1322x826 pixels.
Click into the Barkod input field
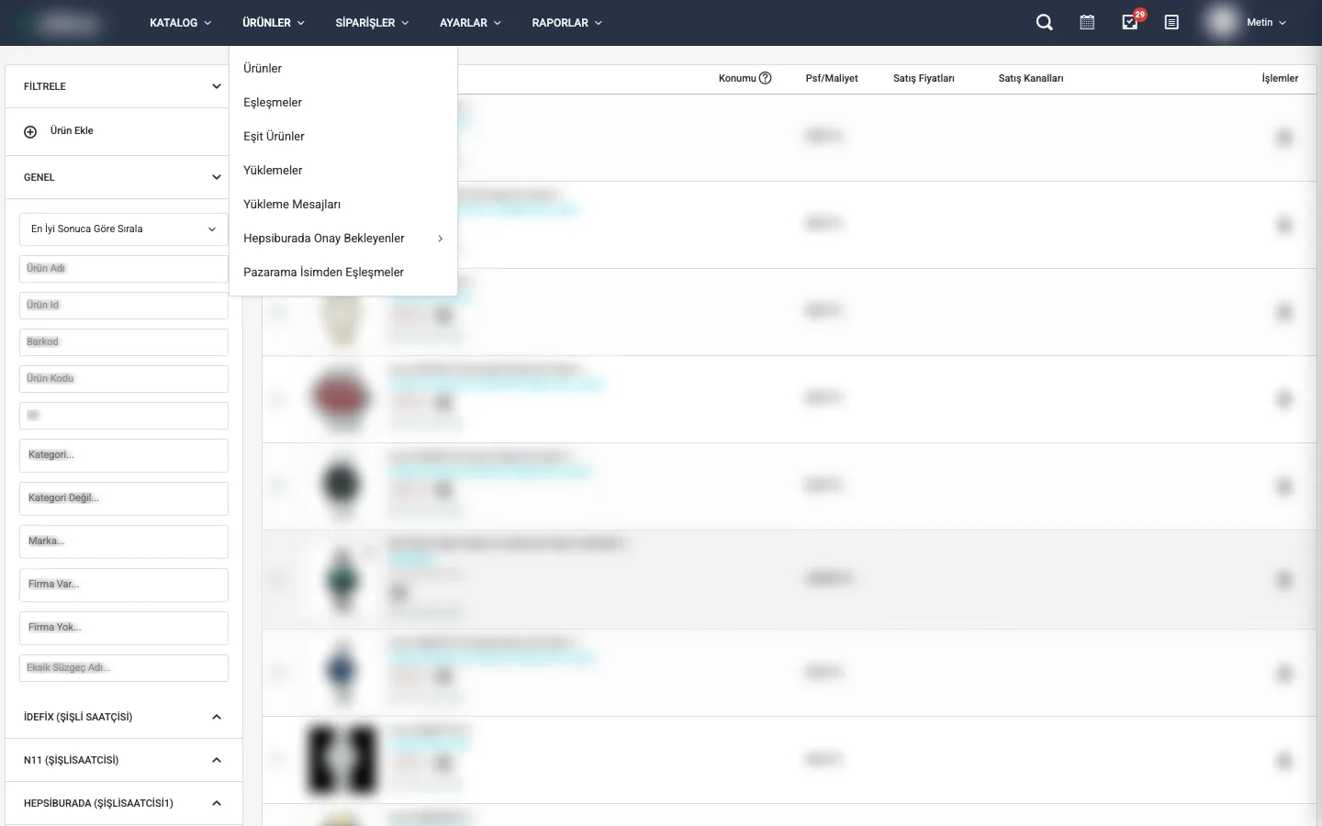tap(123, 342)
